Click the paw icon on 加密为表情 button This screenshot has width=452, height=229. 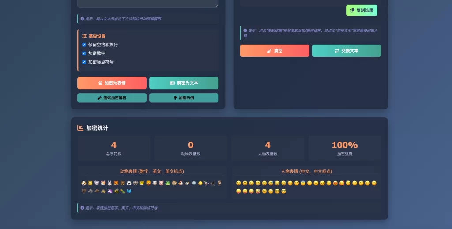100,83
